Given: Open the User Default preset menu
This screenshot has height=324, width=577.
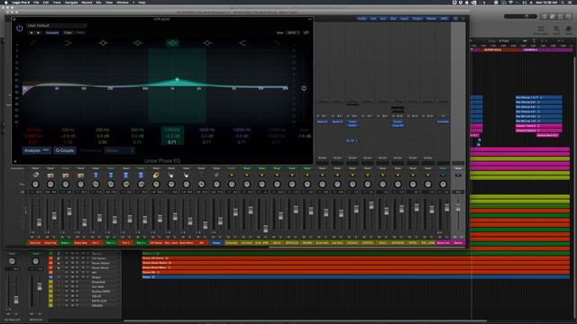Looking at the screenshot, I should [x=57, y=25].
